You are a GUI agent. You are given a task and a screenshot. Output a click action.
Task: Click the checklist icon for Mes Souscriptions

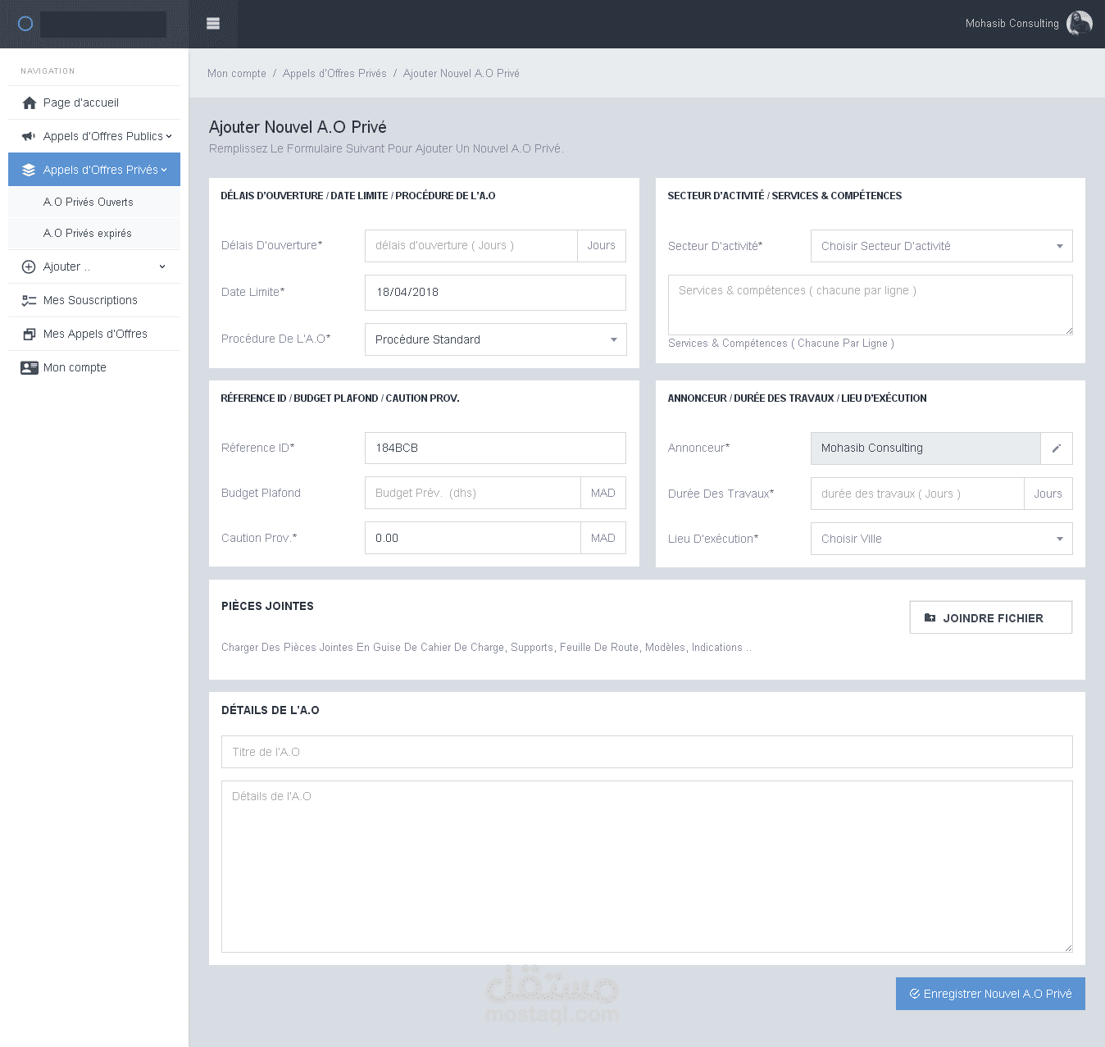click(29, 301)
